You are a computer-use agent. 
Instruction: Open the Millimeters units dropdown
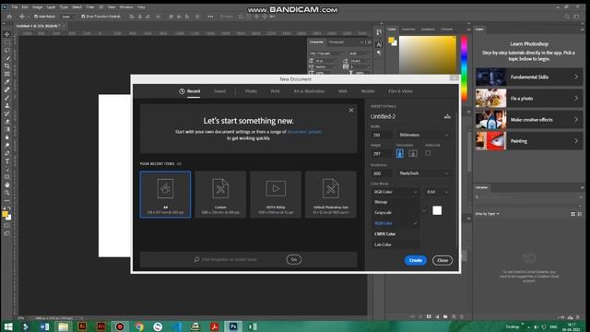point(423,135)
